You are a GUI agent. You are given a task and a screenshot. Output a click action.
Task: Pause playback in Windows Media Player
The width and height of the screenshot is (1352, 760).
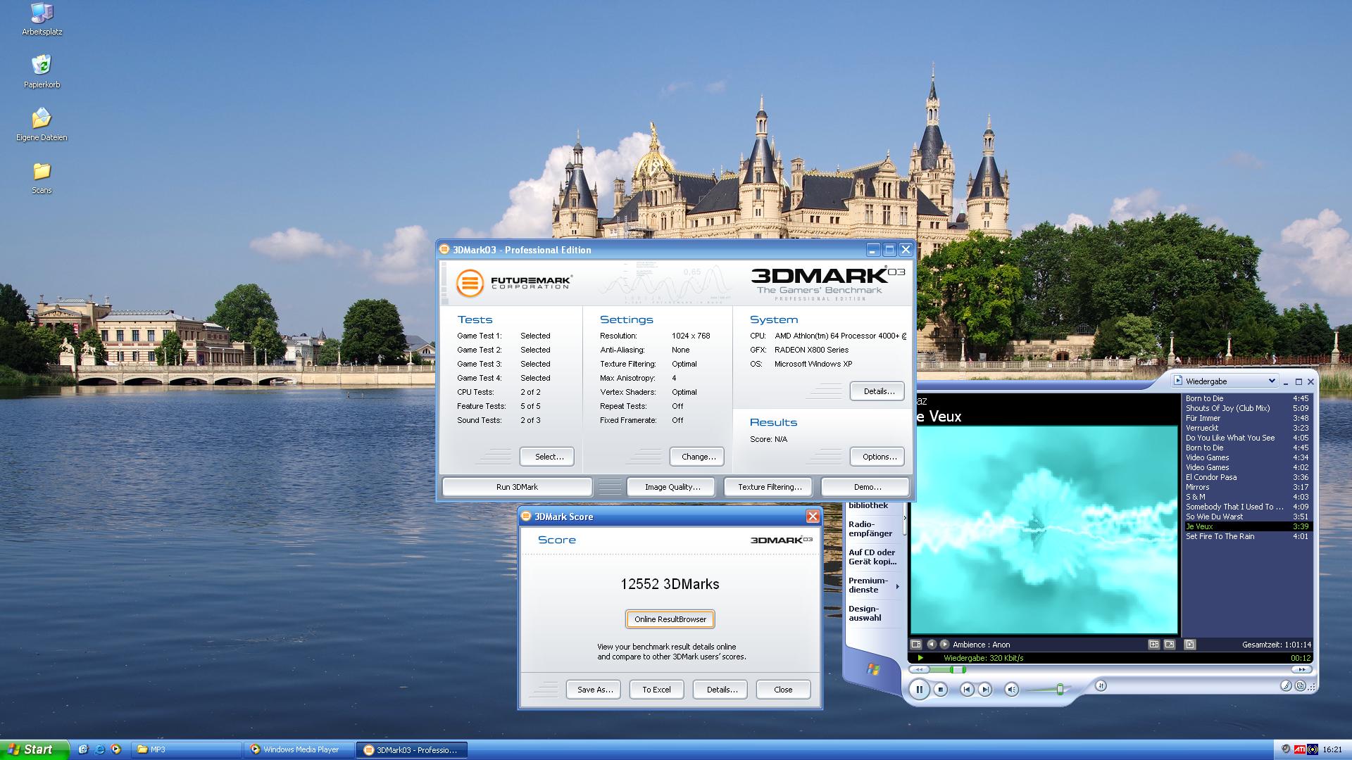click(x=919, y=690)
